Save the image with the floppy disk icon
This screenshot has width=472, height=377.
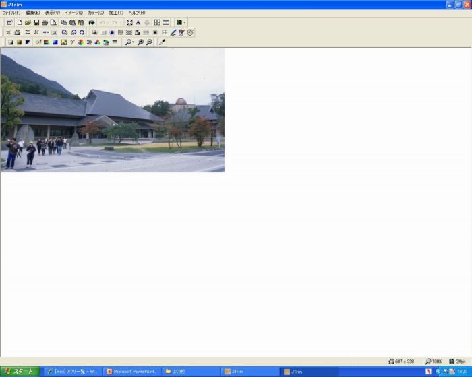tap(36, 22)
